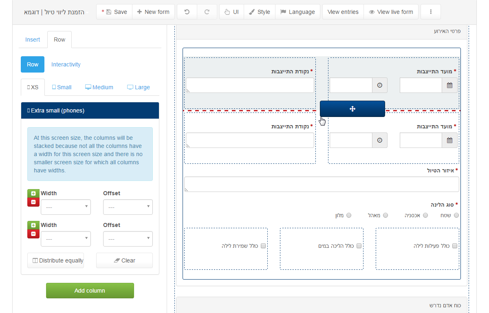489x313 pixels.
Task: Check the כולל פעילות לילה checkbox
Action: 455,246
